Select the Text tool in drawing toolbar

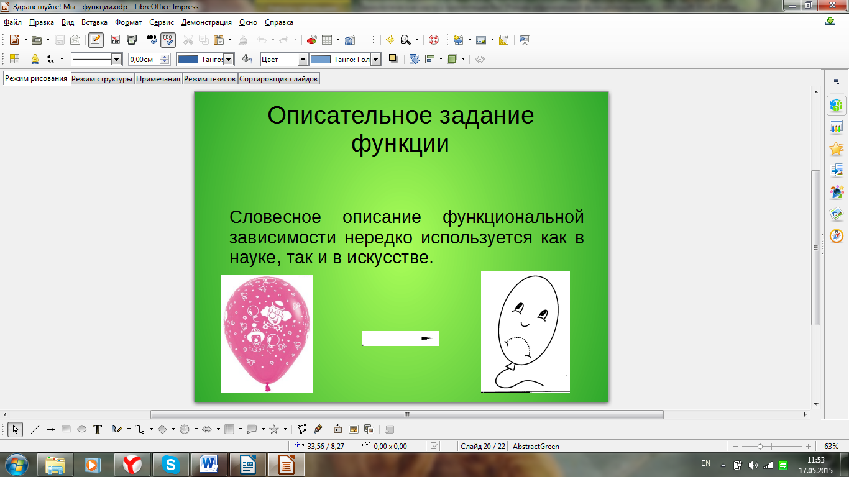(98, 429)
